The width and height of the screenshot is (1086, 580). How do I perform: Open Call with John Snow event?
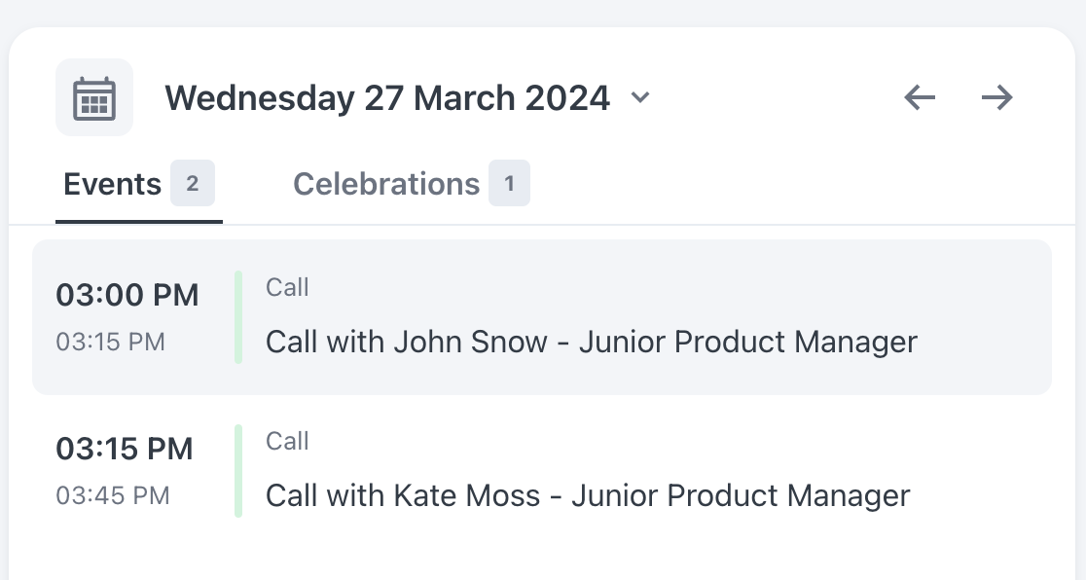[x=592, y=342]
